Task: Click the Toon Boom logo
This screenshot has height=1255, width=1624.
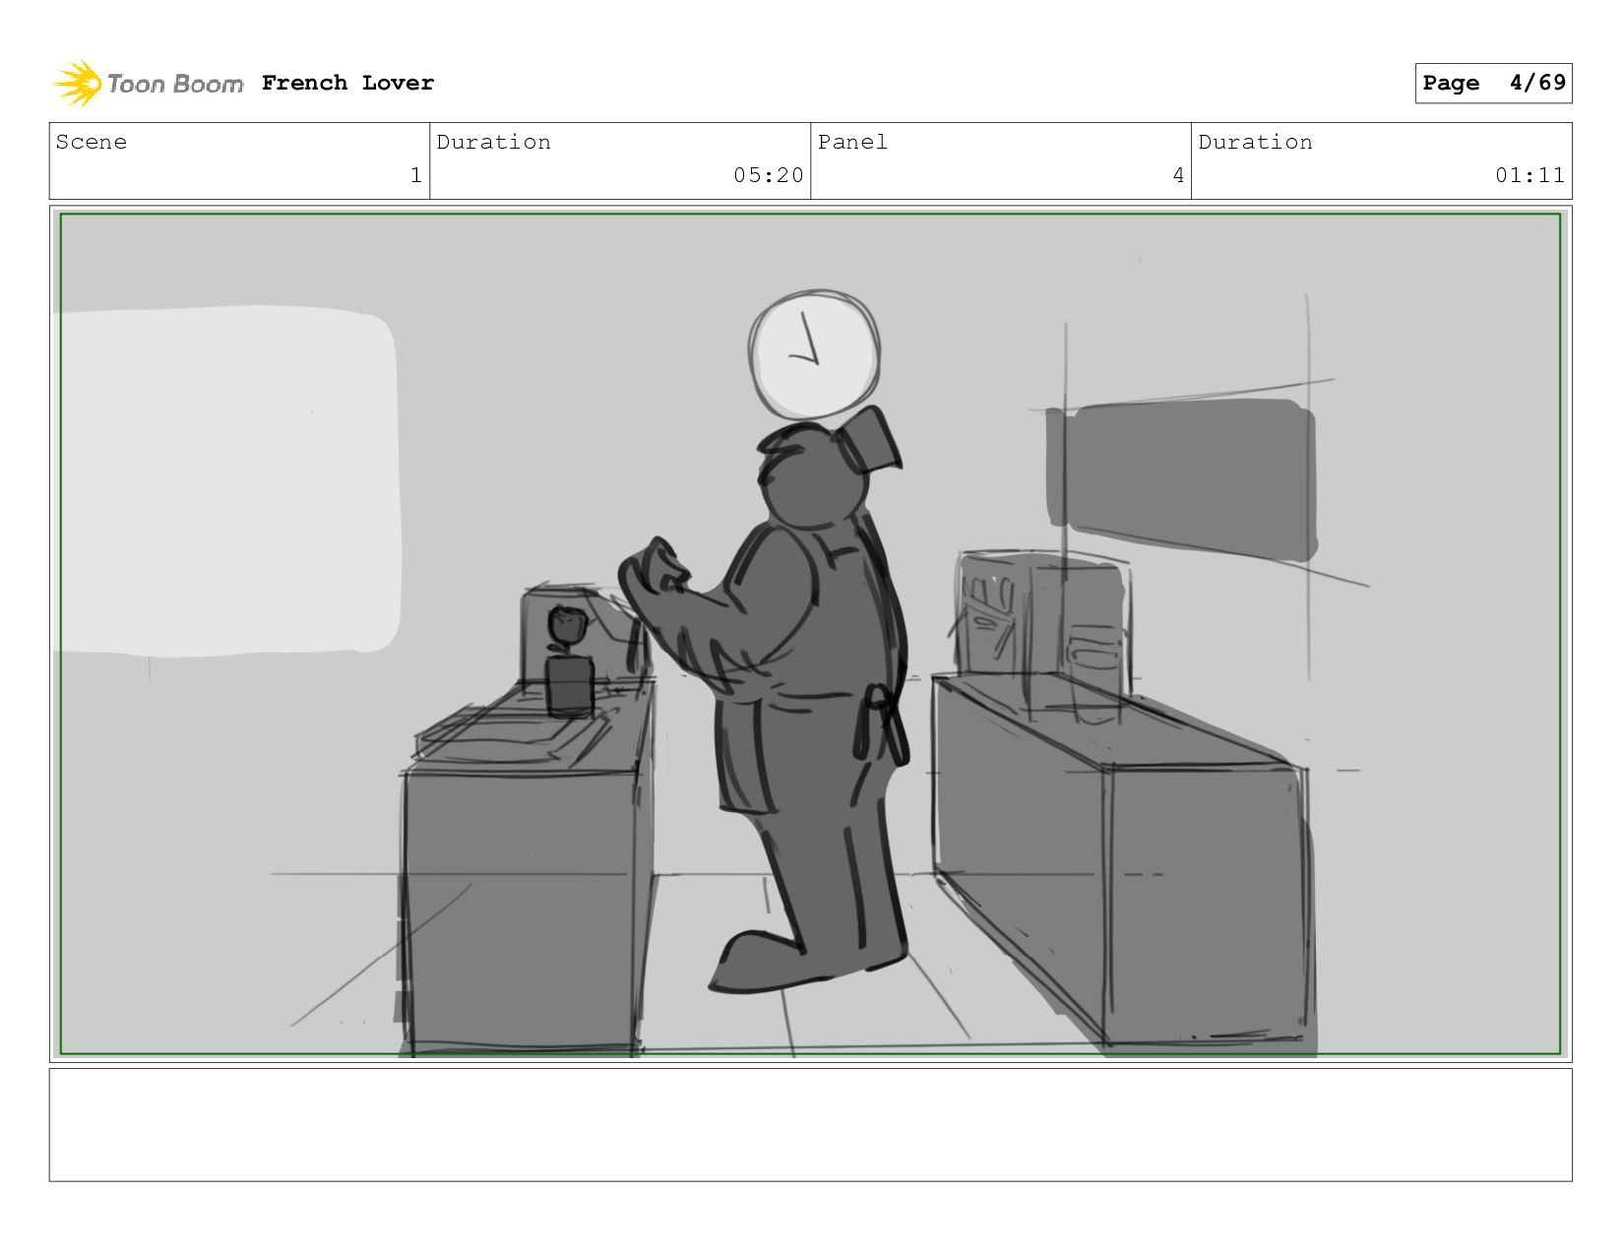Action: tap(148, 84)
